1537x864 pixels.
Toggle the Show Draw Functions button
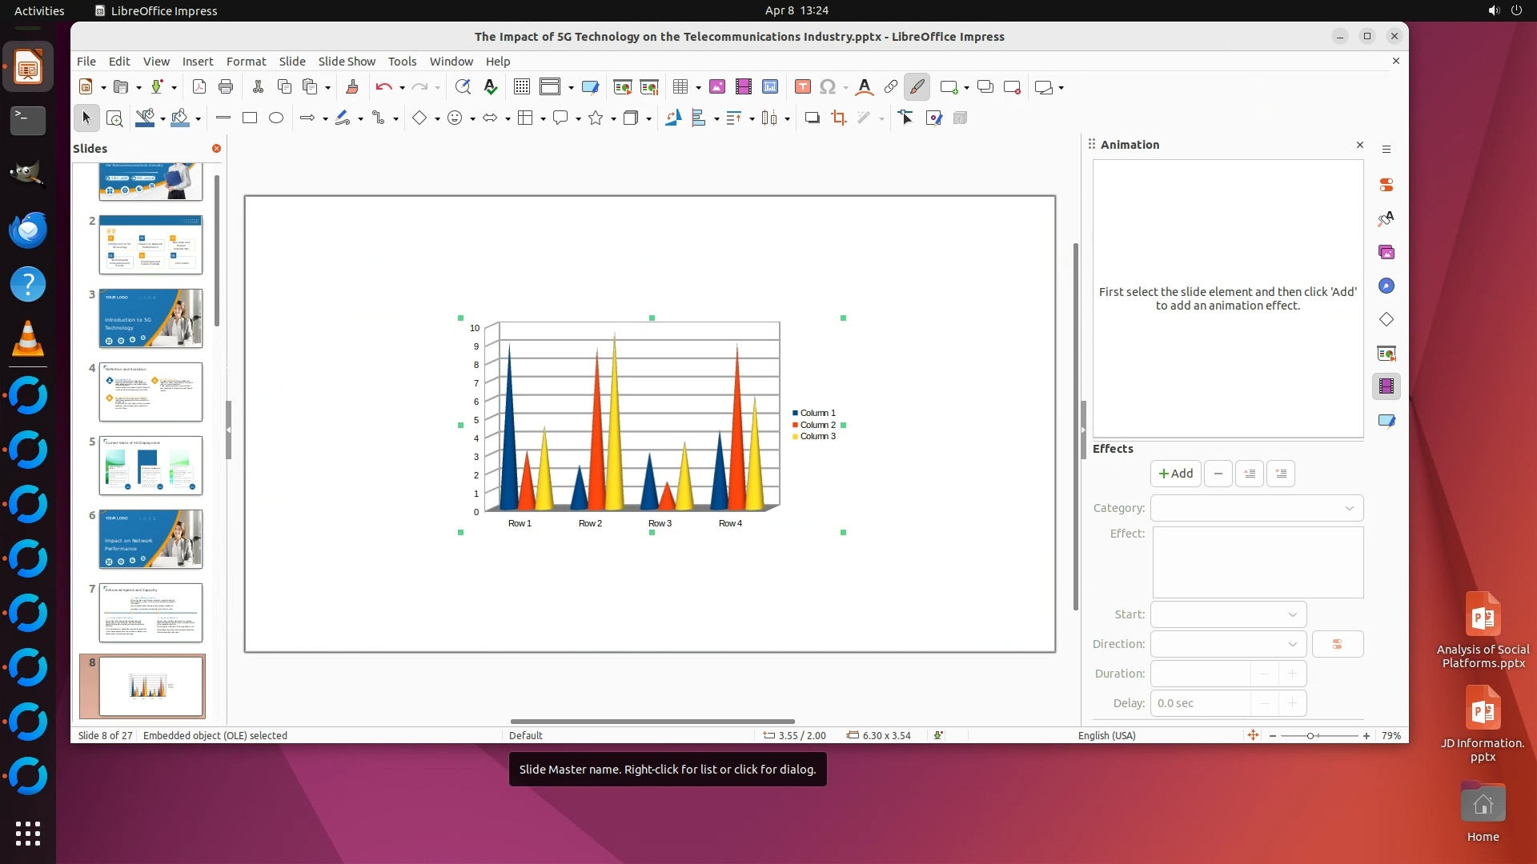pyautogui.click(x=917, y=87)
